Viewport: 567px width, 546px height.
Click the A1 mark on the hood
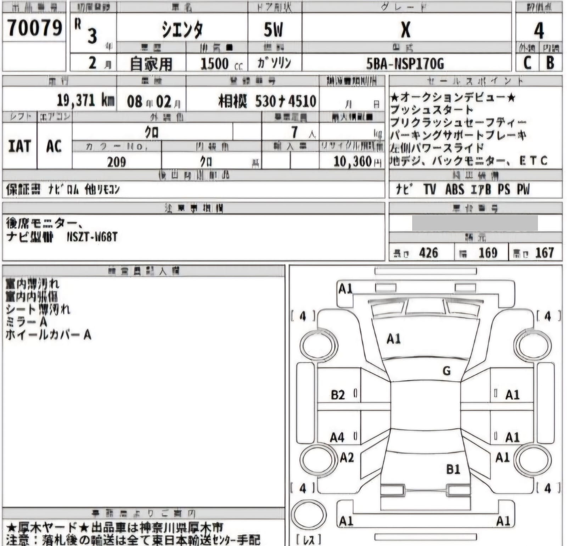pyautogui.click(x=394, y=339)
